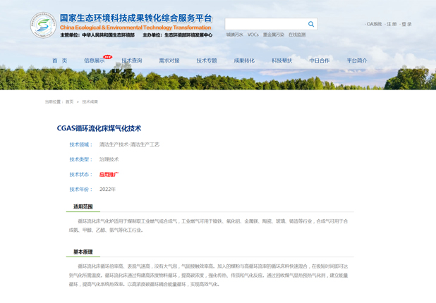This screenshot has height=303, width=436.
Task: Open the 信息展示 navigation menu
Action: [x=94, y=61]
